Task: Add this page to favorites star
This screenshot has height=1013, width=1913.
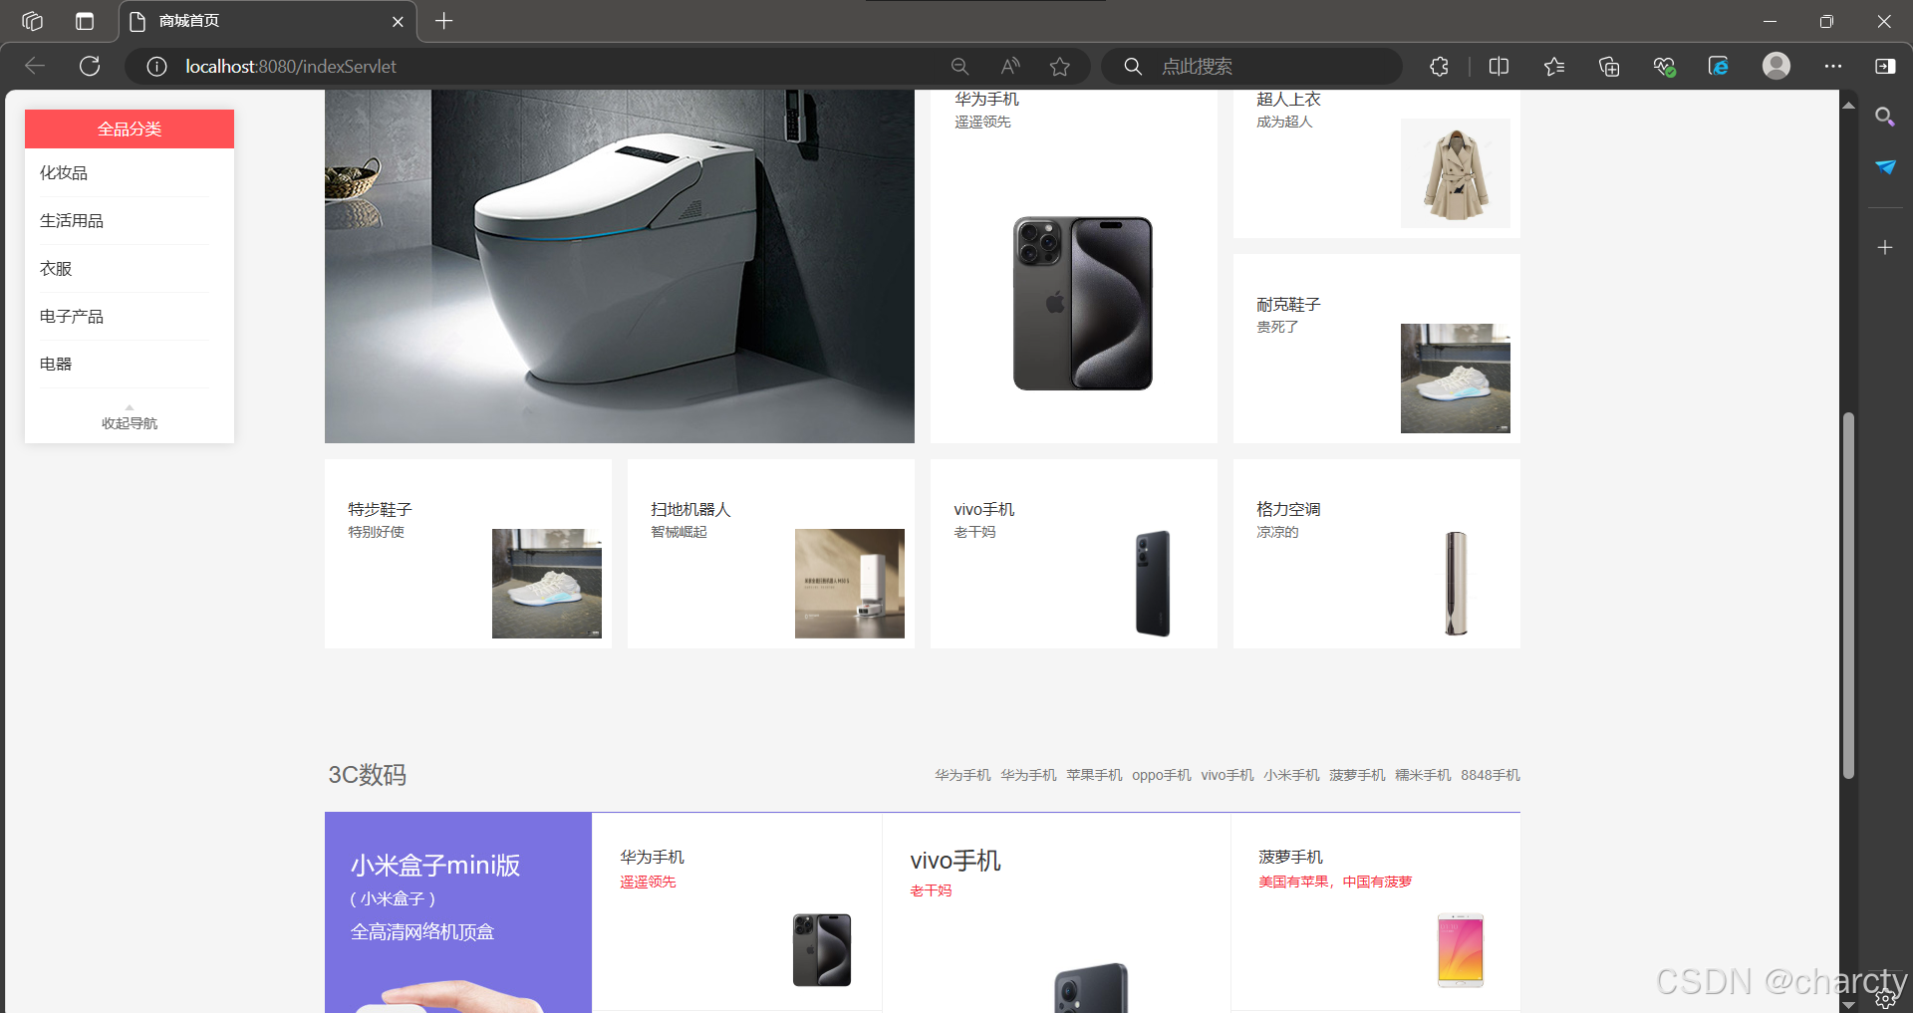Action: 1059,67
